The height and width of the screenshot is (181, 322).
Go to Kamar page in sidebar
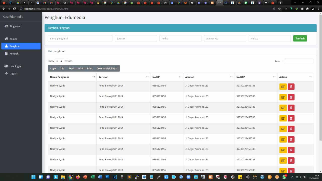point(13,39)
